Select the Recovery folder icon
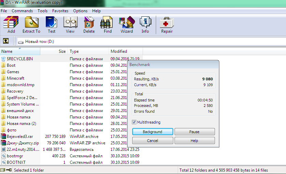 coord(3,91)
